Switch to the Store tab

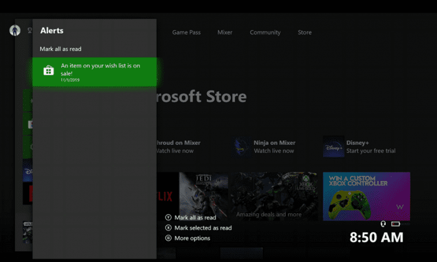304,32
